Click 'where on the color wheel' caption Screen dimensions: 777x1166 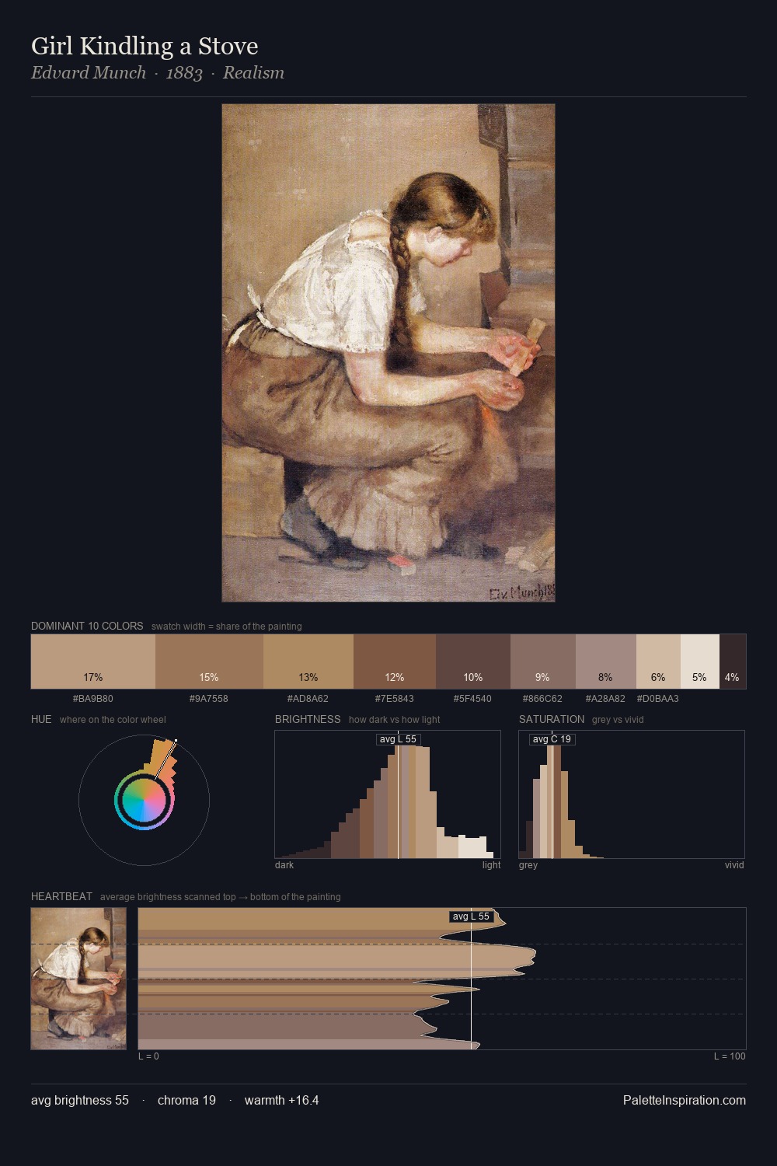click(113, 719)
